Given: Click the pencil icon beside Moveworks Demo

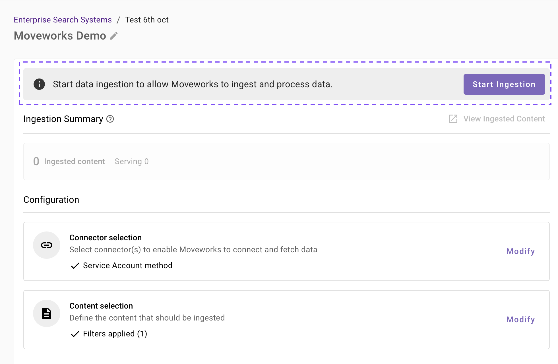Looking at the screenshot, I should pos(114,36).
